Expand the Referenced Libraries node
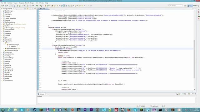The image size is (200, 112). 4,50
